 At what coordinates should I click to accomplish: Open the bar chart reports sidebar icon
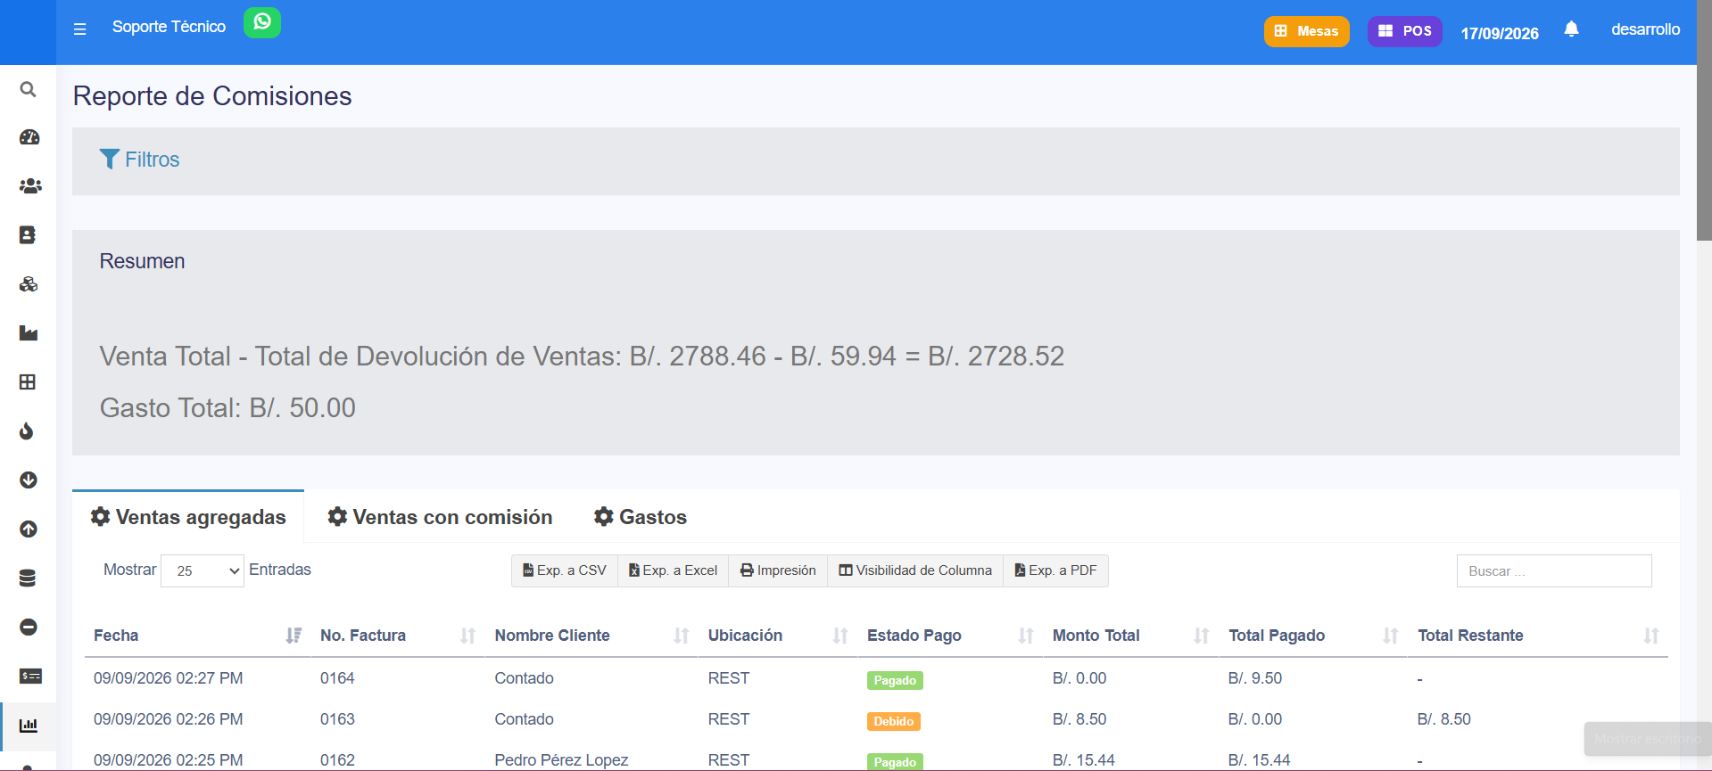29,726
